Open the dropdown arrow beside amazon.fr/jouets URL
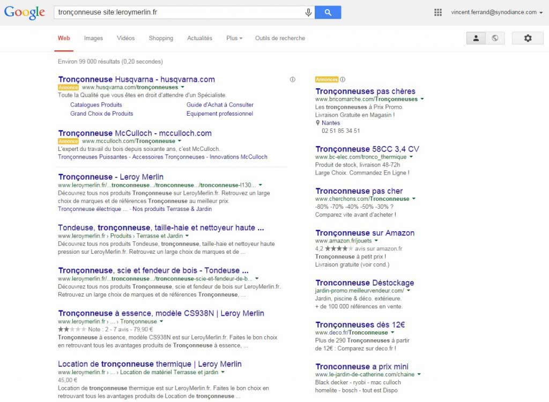The height and width of the screenshot is (402, 549). tap(376, 240)
